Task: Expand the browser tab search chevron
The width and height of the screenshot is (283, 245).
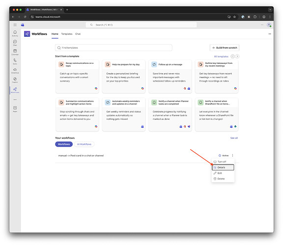Action: coord(270,10)
